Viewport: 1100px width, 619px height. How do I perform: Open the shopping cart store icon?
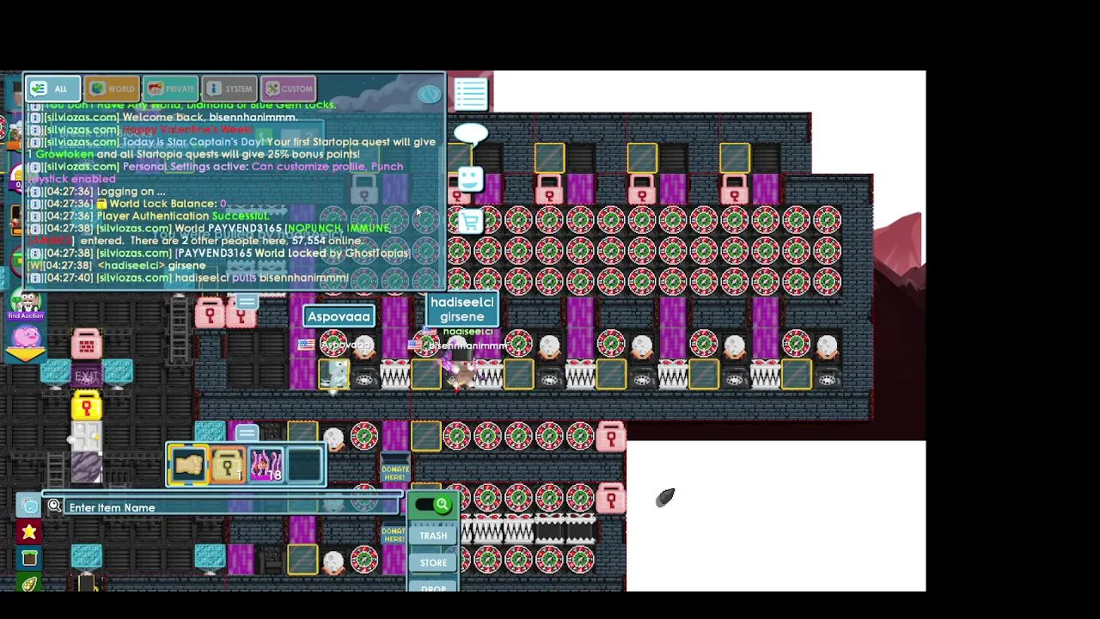(x=470, y=222)
